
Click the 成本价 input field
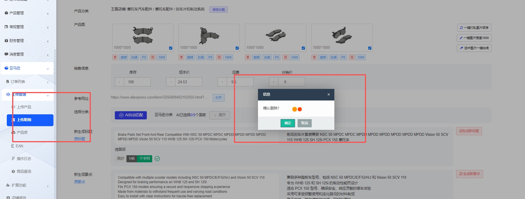188,82
